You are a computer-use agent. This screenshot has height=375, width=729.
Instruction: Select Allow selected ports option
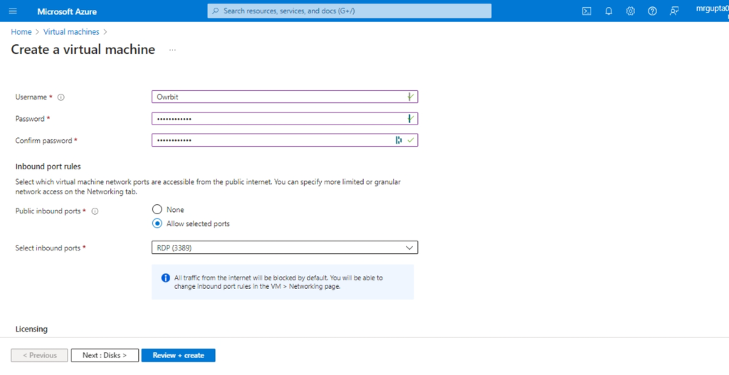pyautogui.click(x=157, y=223)
